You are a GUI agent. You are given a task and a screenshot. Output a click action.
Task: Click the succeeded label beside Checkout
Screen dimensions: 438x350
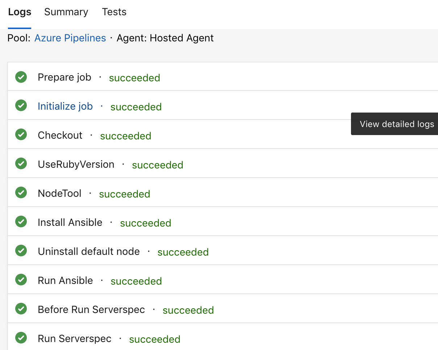pos(125,136)
